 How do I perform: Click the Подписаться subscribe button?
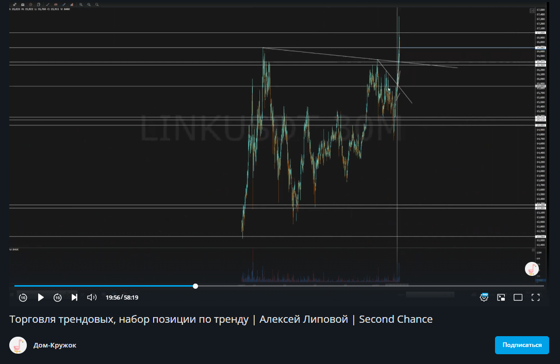(x=522, y=345)
